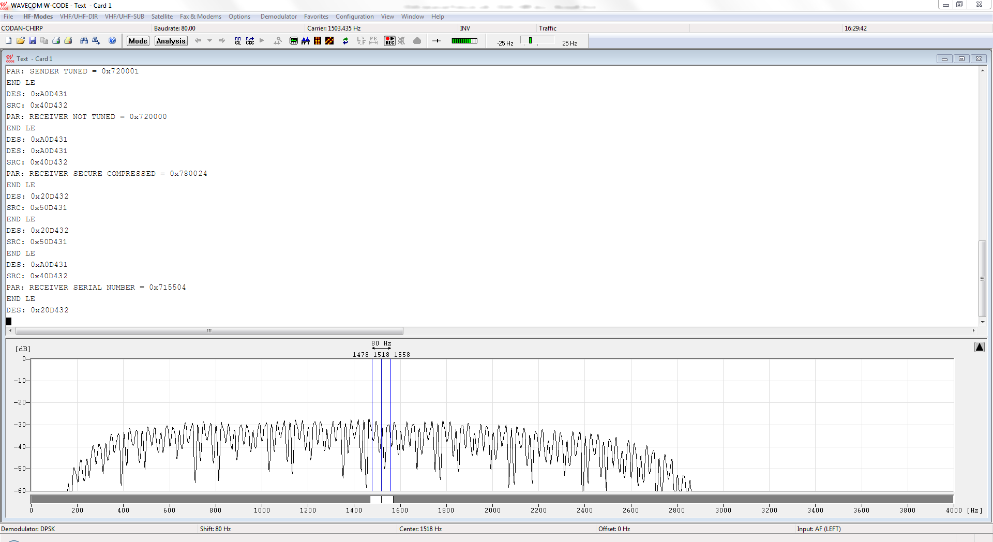
Task: Click the Copy icon in toolbar
Action: [x=44, y=41]
